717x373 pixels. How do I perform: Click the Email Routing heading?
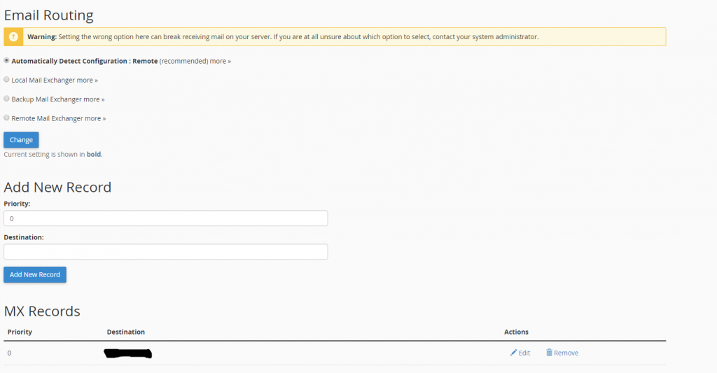49,15
